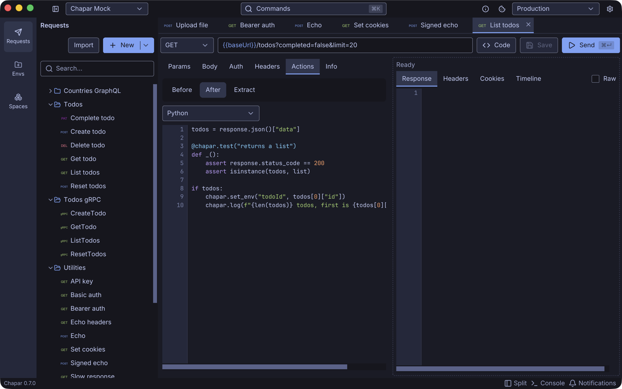The height and width of the screenshot is (389, 622).
Task: Click the URL input field
Action: [345, 45]
